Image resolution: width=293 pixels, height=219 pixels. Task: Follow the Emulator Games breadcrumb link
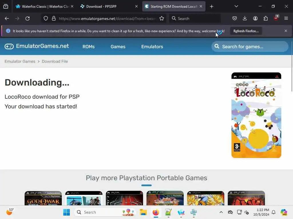coord(20,62)
